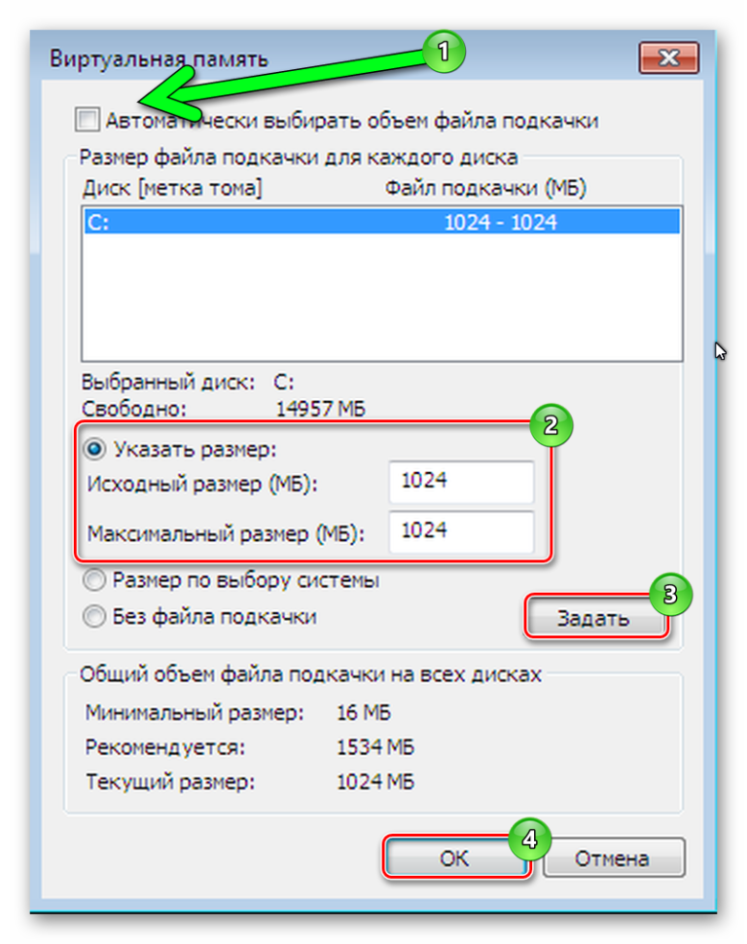Click green marker number 1

[444, 52]
